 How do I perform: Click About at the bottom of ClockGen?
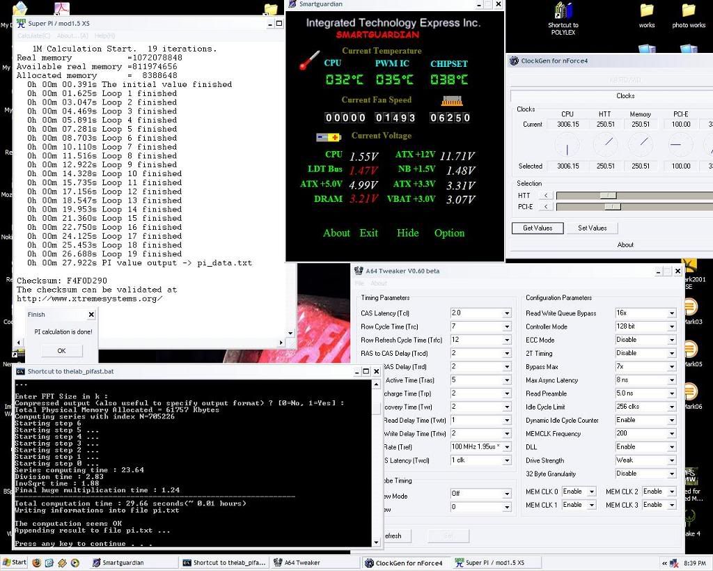[625, 244]
